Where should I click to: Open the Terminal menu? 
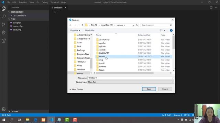pyautogui.click(x=55, y=2)
